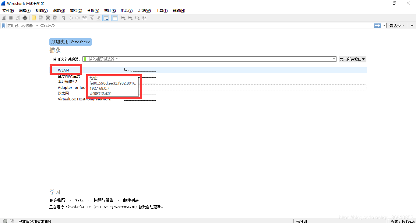Select the VirtualBox Host-Only Network interface
The width and height of the screenshot is (416, 223).
[x=84, y=99]
